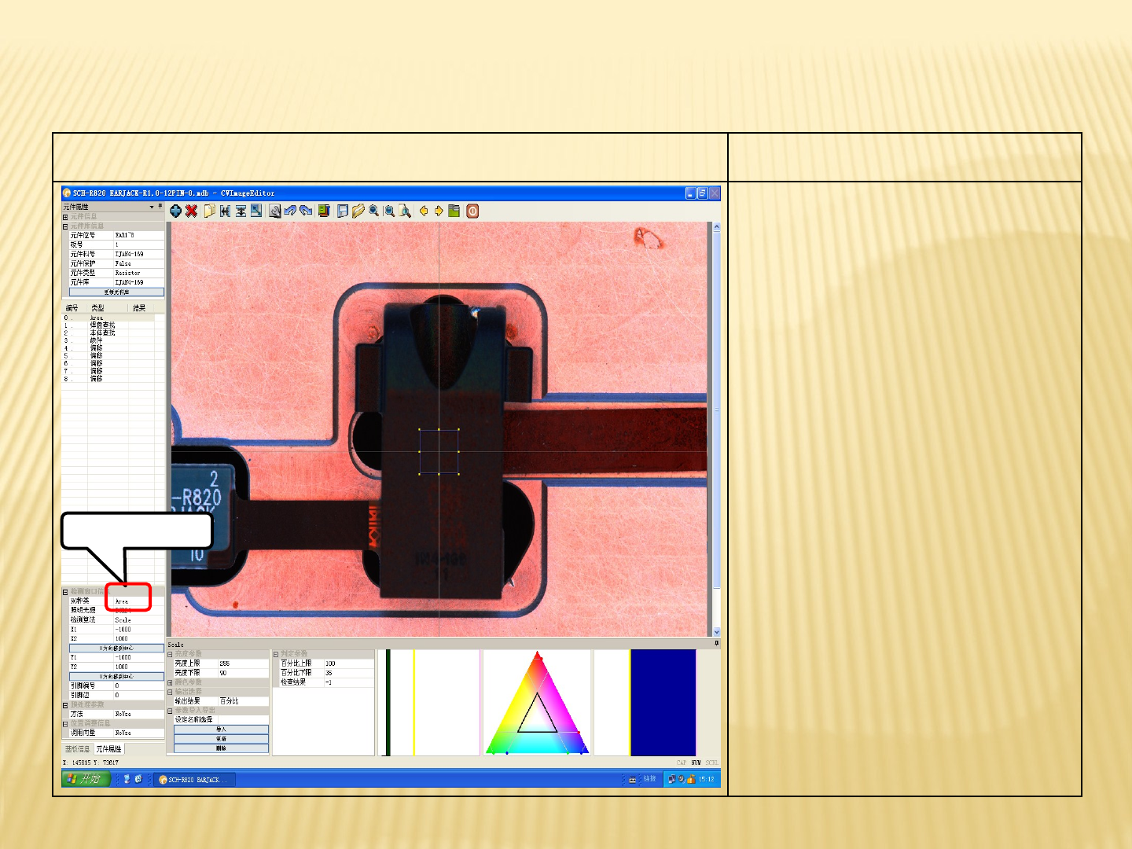Click the Y方向移到中心 button

(x=116, y=677)
